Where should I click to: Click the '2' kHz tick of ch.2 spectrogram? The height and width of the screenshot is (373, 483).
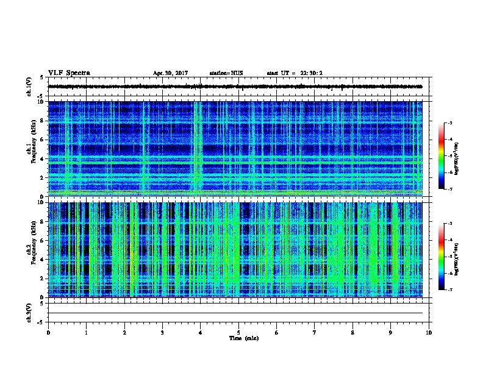tap(43, 279)
